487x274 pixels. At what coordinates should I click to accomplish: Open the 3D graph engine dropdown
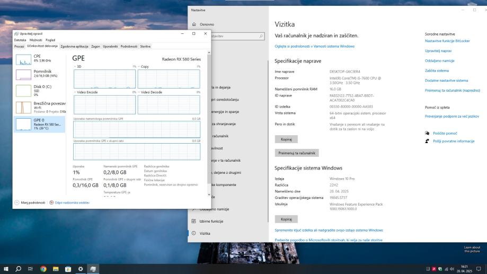(x=76, y=67)
